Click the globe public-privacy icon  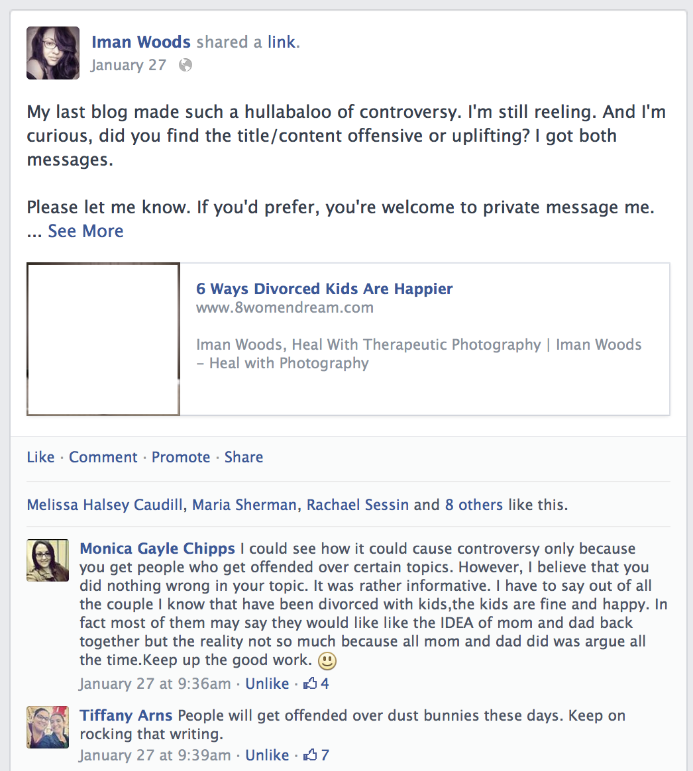[186, 65]
